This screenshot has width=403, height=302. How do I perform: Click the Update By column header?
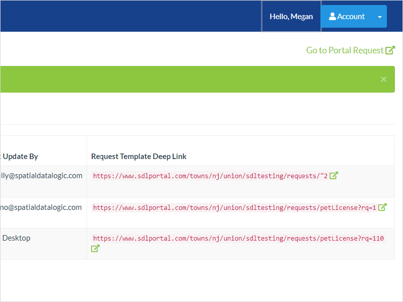click(20, 157)
